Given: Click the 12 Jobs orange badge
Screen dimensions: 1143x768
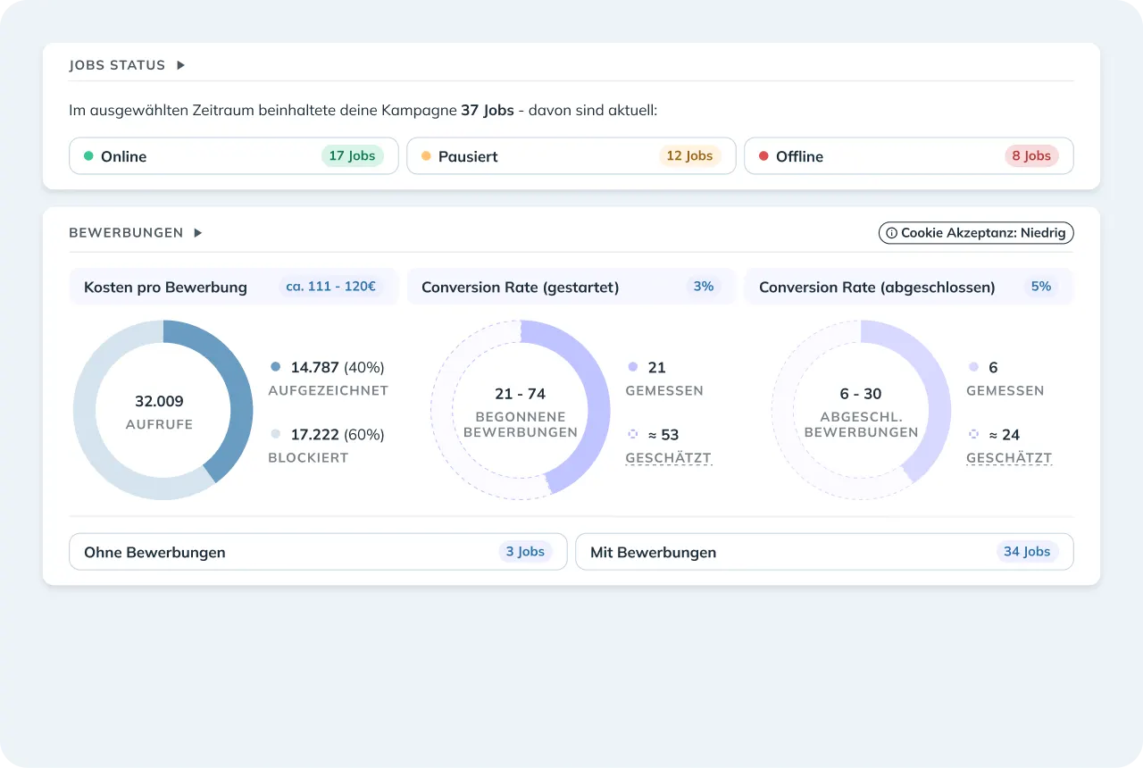Looking at the screenshot, I should (x=689, y=156).
